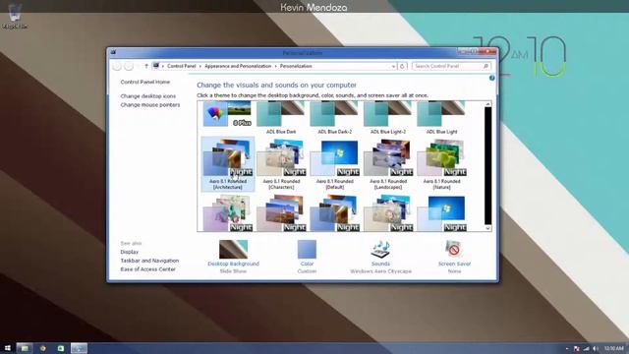The image size is (629, 354).
Task: Click the Appearance and Personalization breadcrumb
Action: click(x=238, y=66)
